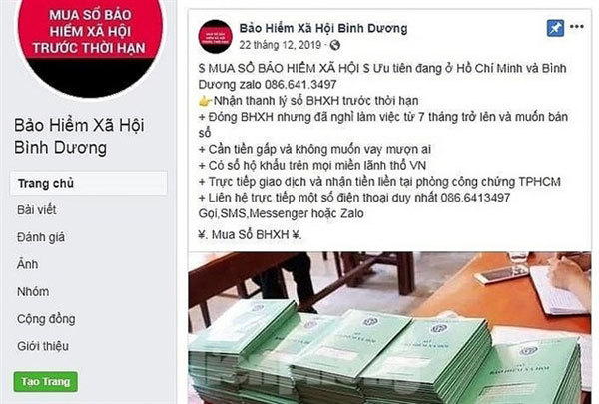Go to the Đánh giá section

(x=41, y=237)
